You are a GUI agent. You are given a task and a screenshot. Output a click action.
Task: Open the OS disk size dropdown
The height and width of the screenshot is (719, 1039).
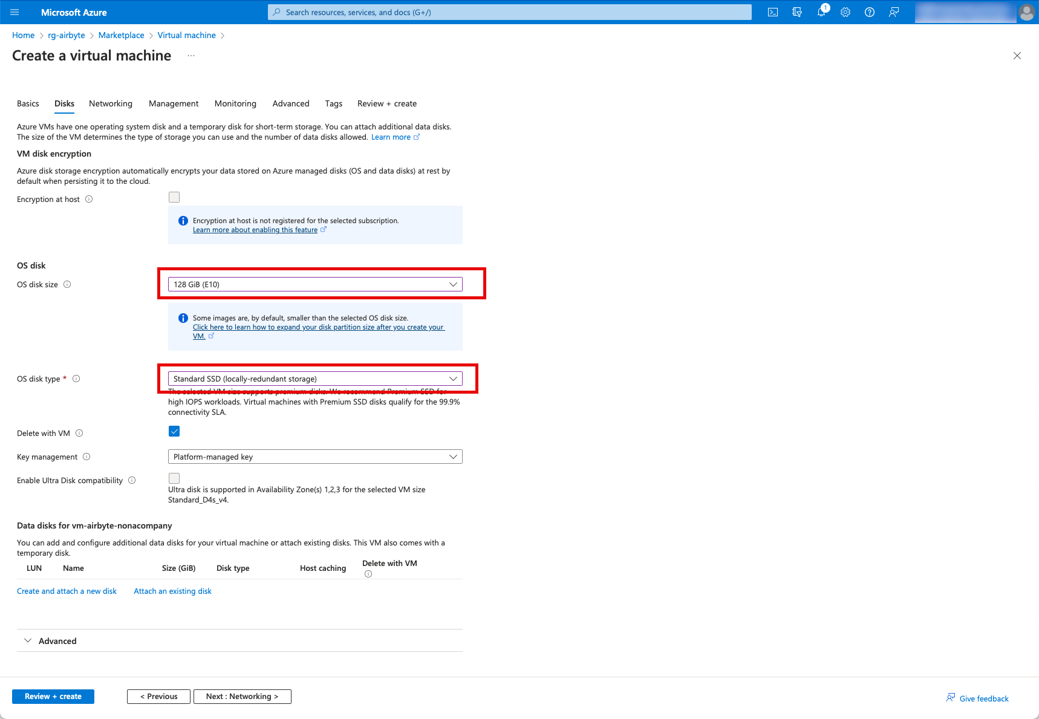314,284
